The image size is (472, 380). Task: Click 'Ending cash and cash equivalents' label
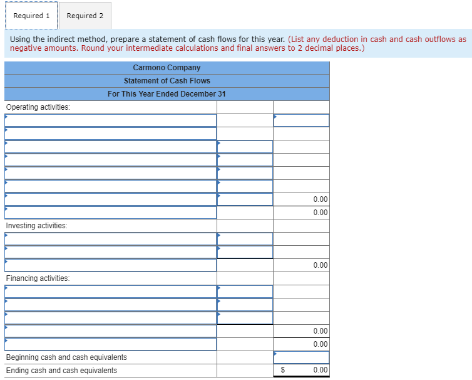tap(62, 371)
